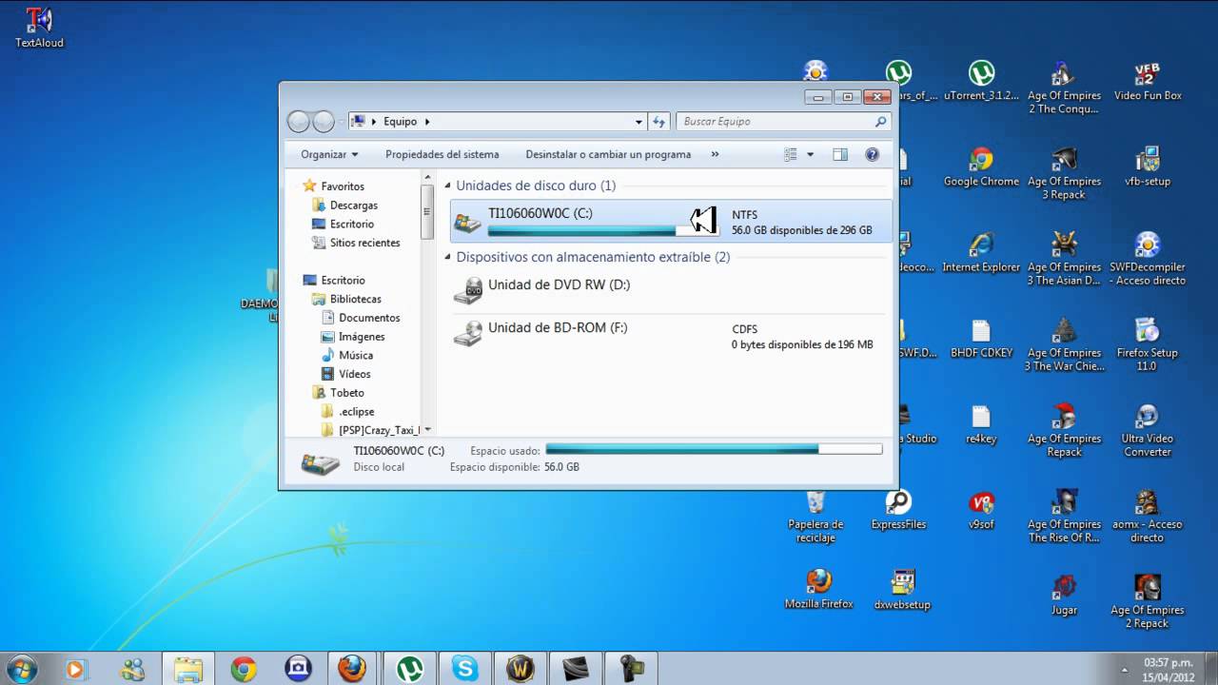Click the uTorrent icon in taskbar
This screenshot has height=685, width=1218.
(x=410, y=669)
